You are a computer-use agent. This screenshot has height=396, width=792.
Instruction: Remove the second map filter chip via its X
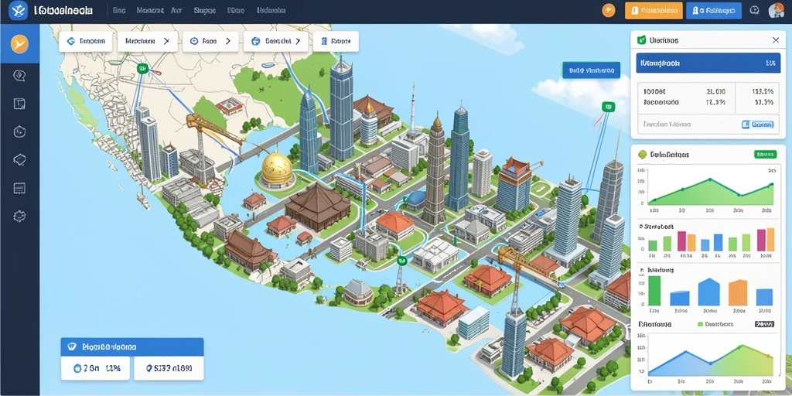166,42
